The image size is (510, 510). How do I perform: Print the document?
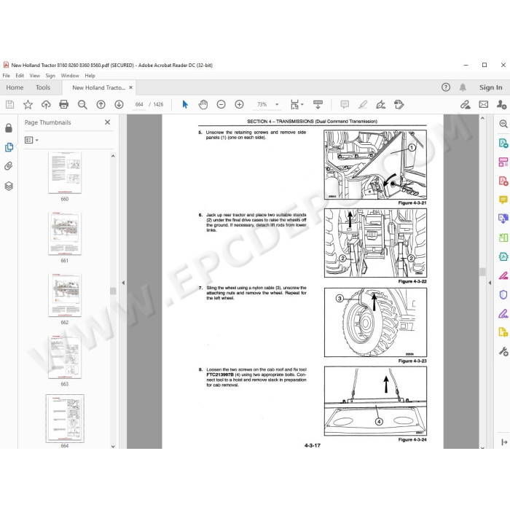[x=64, y=104]
